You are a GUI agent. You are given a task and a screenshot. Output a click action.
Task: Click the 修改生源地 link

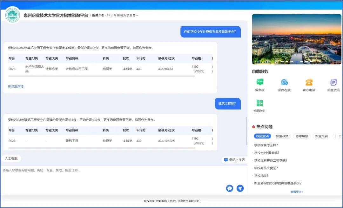tap(16, 86)
